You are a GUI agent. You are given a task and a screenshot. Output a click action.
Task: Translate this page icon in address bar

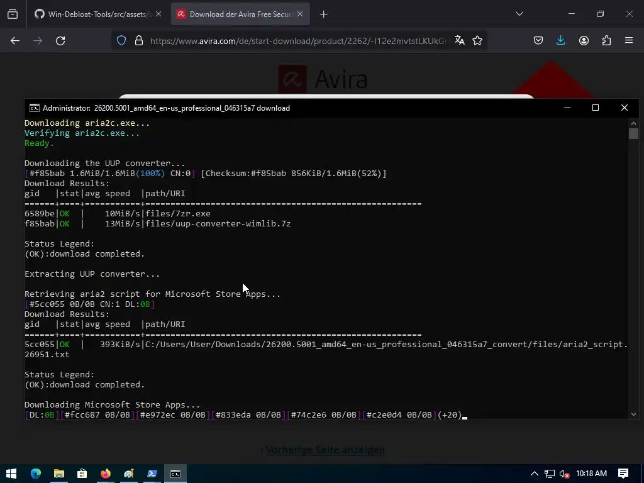(x=460, y=40)
